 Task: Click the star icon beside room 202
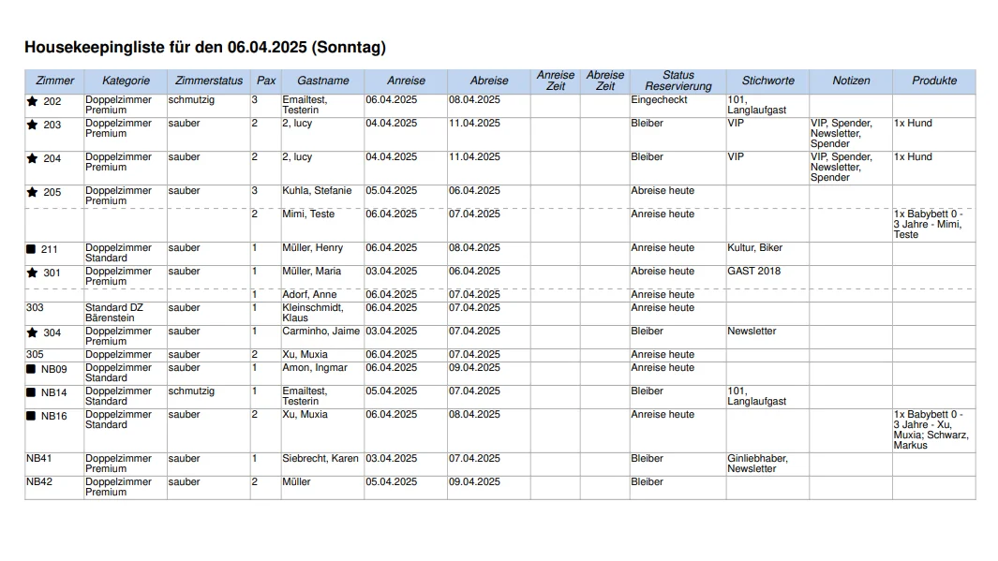point(33,101)
